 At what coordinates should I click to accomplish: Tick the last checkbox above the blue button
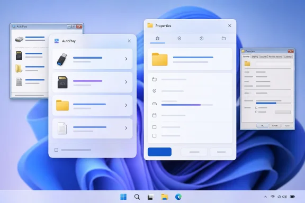pos(155,135)
